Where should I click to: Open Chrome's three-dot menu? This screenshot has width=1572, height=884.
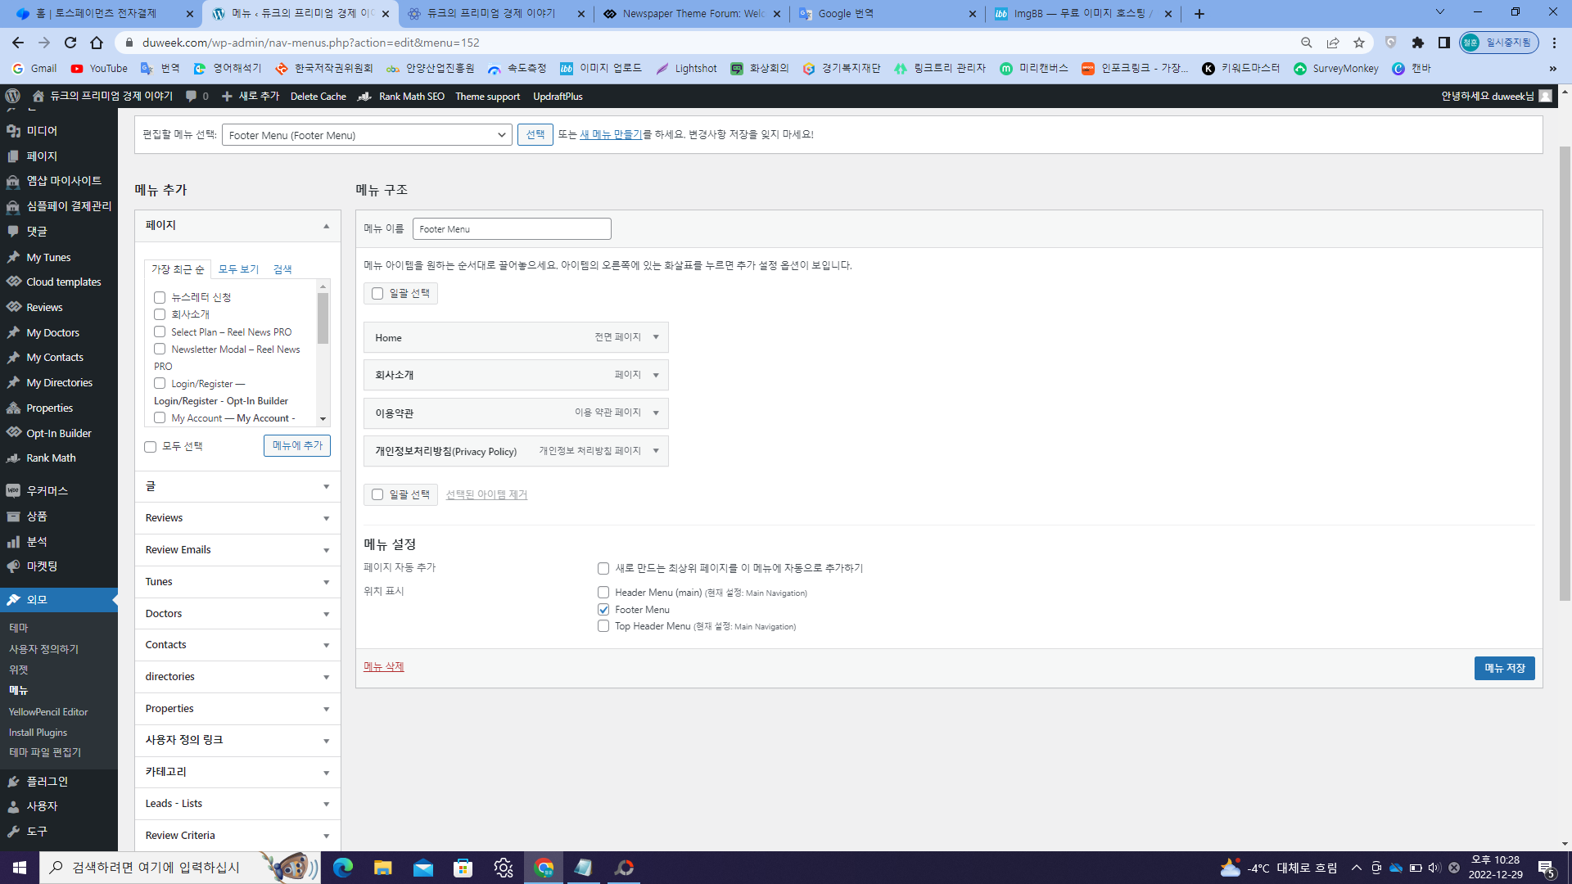tap(1554, 43)
